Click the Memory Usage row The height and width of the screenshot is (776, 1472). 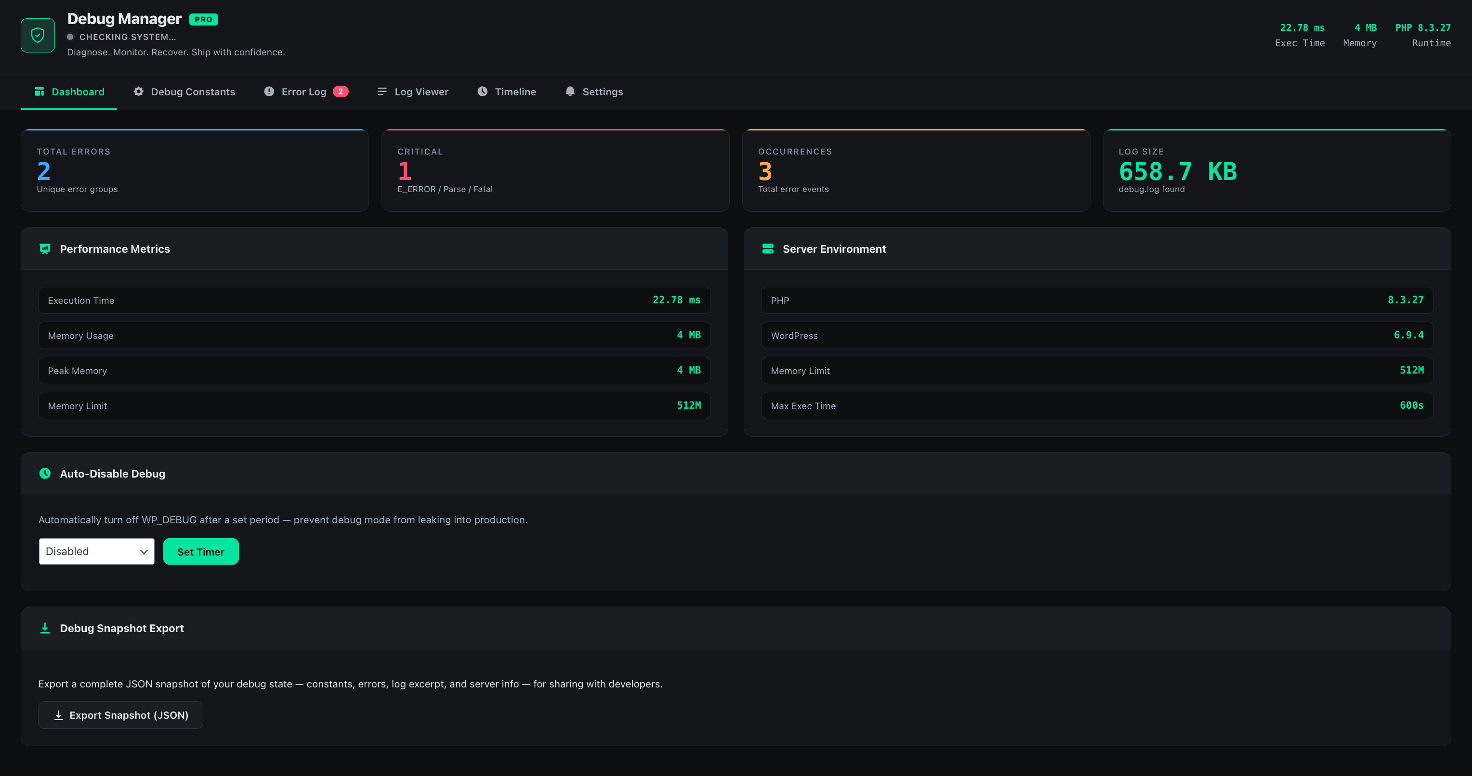[x=374, y=335]
